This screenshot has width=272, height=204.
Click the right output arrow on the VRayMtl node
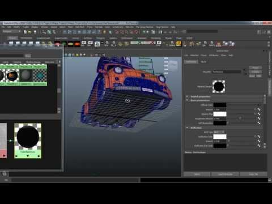click(x=39, y=156)
